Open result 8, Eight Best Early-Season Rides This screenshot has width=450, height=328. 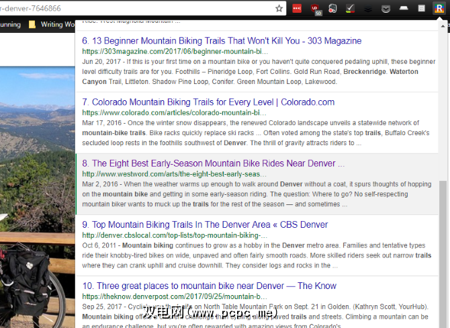(213, 163)
